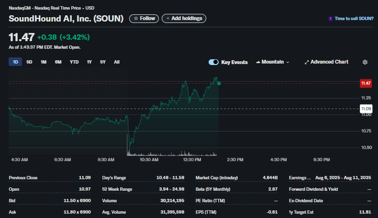This screenshot has height=218, width=378.
Task: Open the Time to sell SOUN? link
Action: [x=354, y=19]
